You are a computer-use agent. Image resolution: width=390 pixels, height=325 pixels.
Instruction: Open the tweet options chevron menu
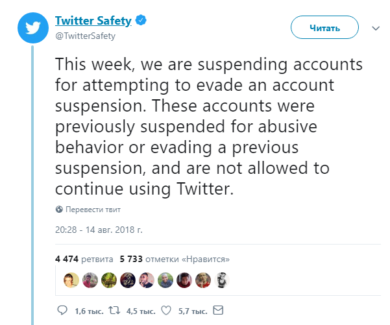[x=375, y=29]
